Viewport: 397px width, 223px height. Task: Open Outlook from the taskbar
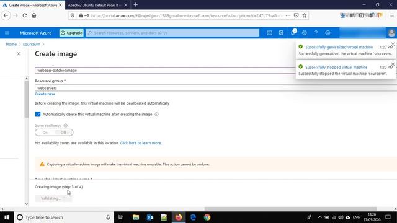[150, 217]
